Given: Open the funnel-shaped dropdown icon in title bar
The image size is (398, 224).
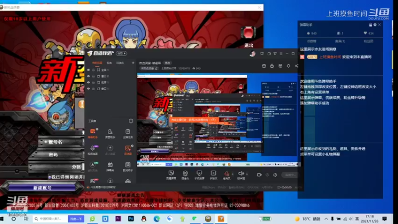Looking at the screenshot, I should point(275,54).
